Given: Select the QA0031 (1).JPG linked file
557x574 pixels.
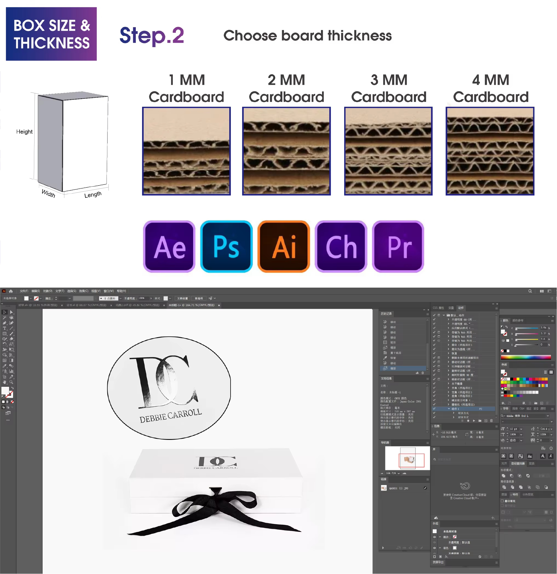Looking at the screenshot, I should click(398, 488).
